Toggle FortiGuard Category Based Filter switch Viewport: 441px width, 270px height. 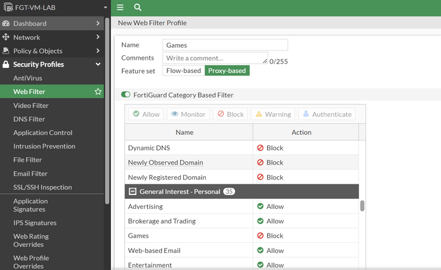coord(126,95)
